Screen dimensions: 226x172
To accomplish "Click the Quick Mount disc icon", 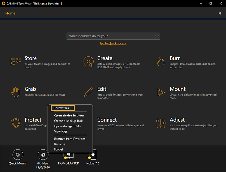I will pos(18,155).
